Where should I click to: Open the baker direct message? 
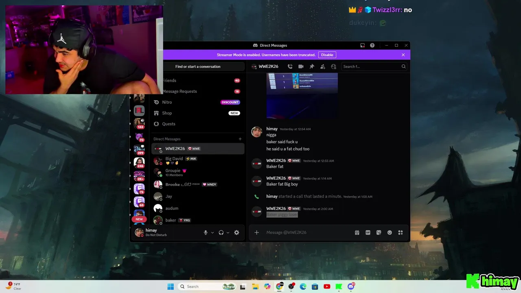tap(198, 220)
